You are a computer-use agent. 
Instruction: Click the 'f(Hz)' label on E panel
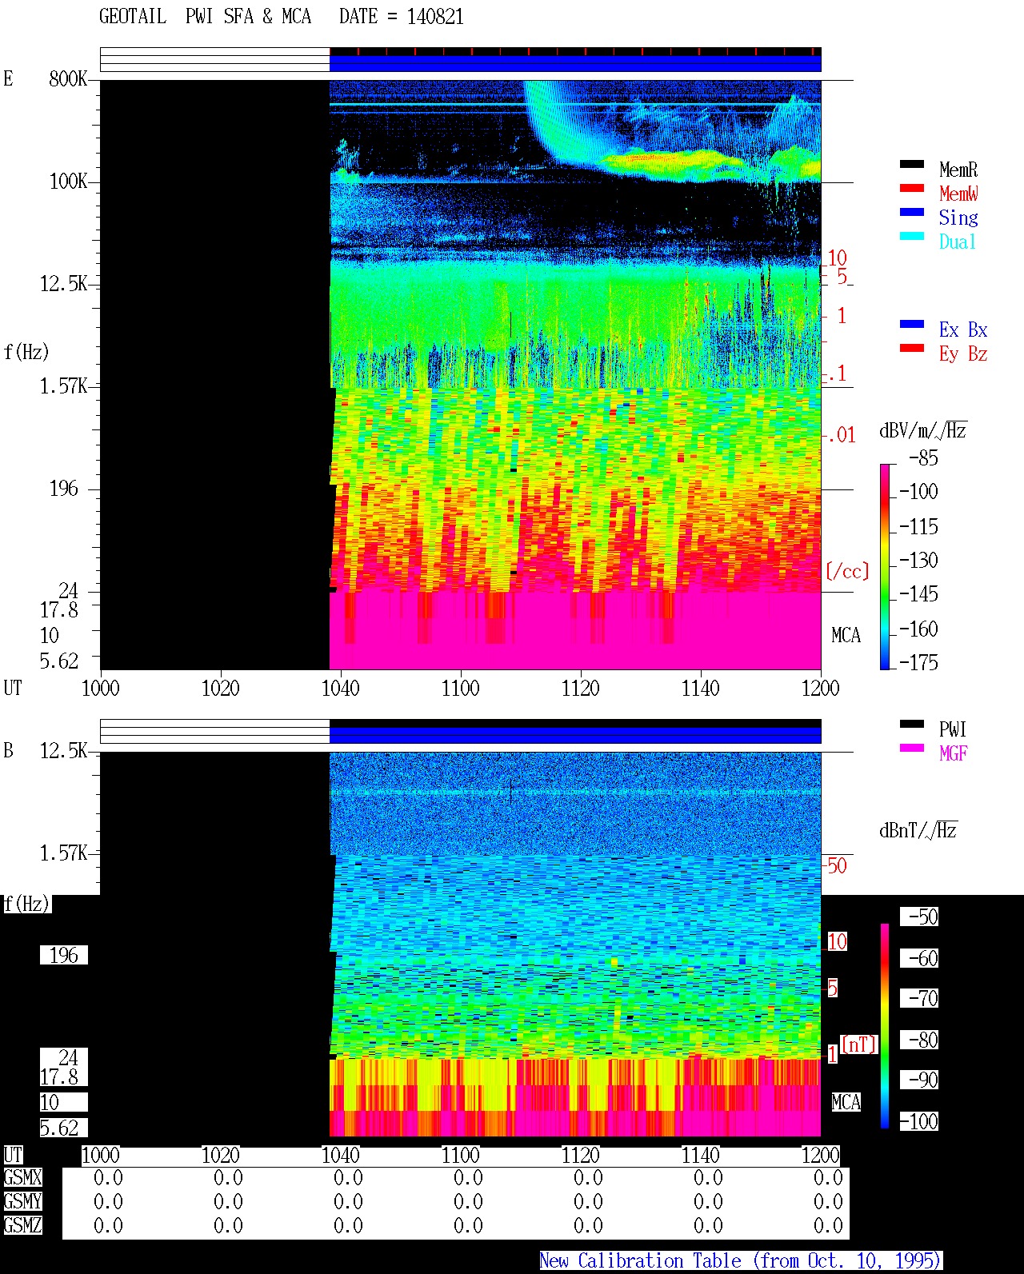click(x=26, y=352)
